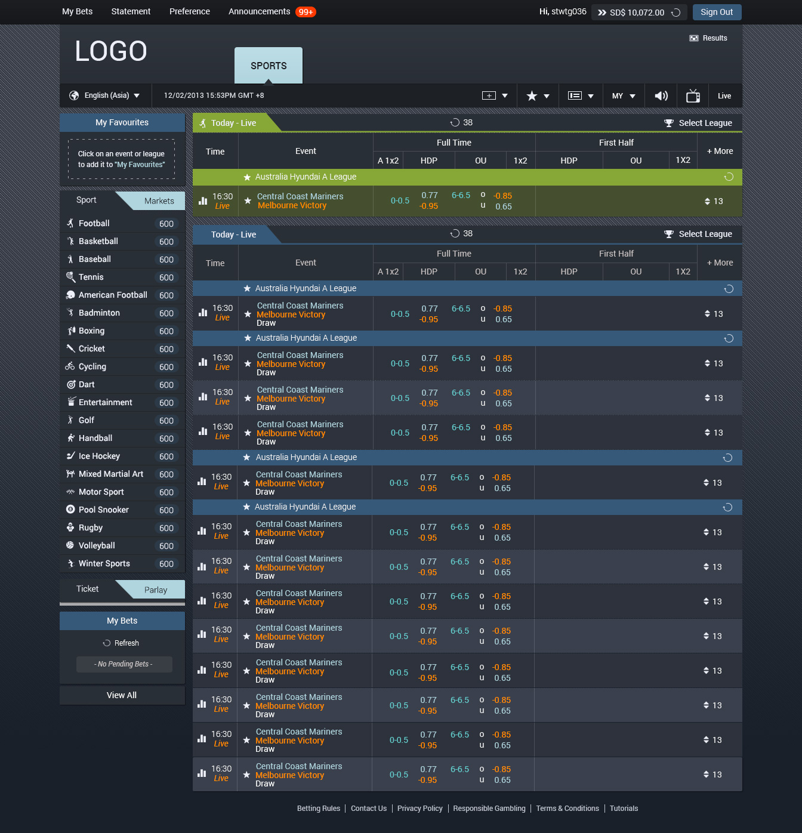Refresh the live events counter showing 38

[455, 123]
